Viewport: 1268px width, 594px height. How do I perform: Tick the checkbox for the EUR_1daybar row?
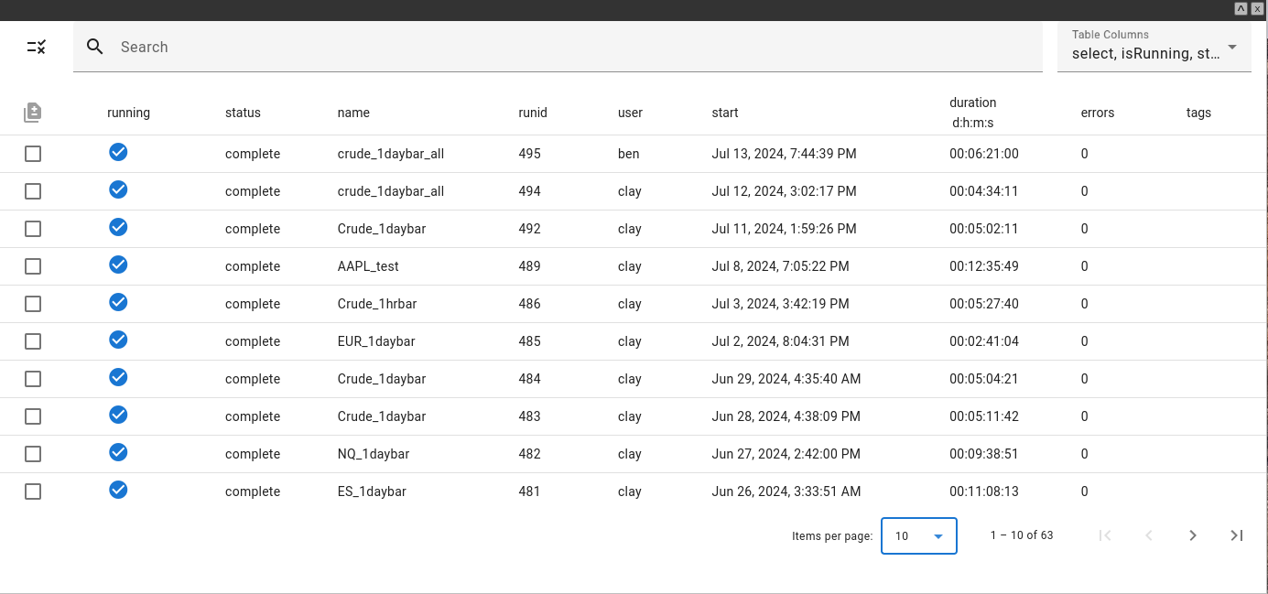pyautogui.click(x=33, y=341)
